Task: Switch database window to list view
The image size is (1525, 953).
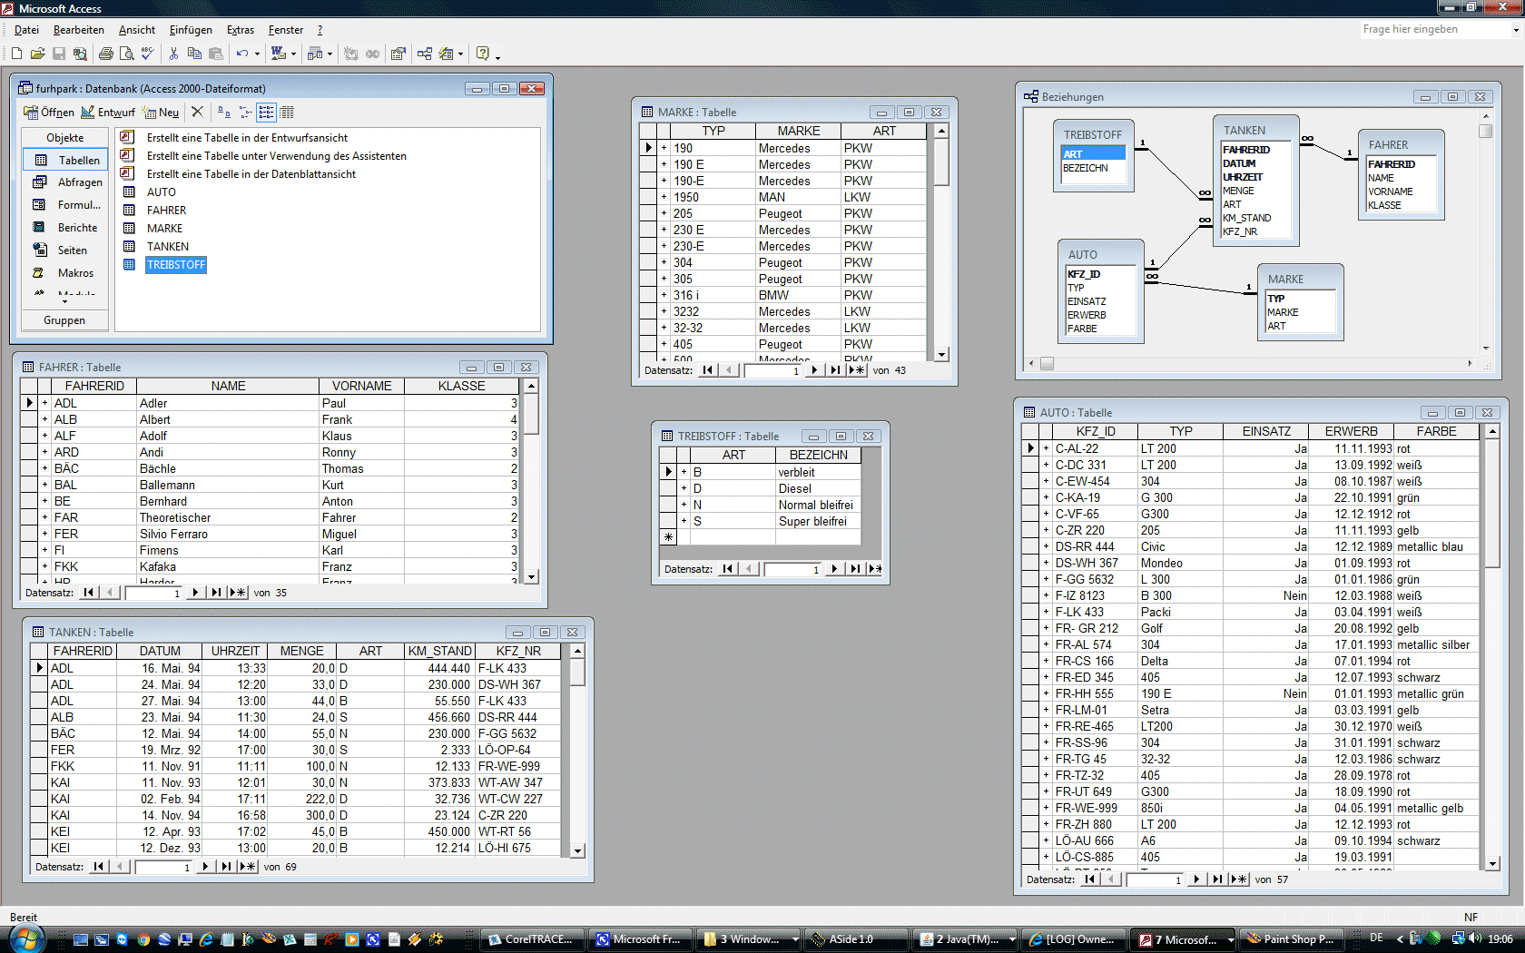Action: coord(266,112)
